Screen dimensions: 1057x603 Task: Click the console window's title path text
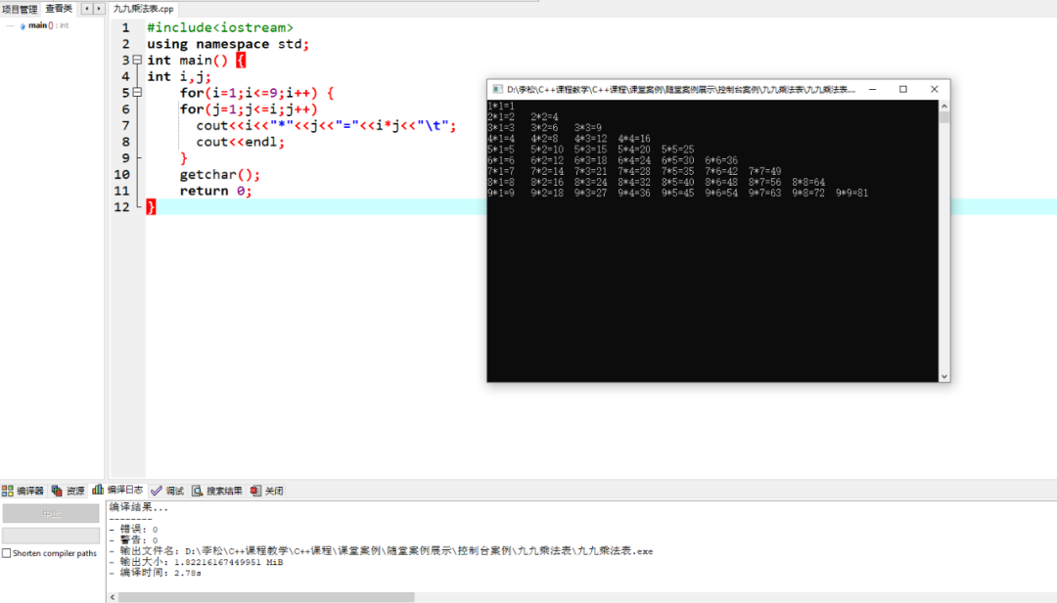(681, 90)
